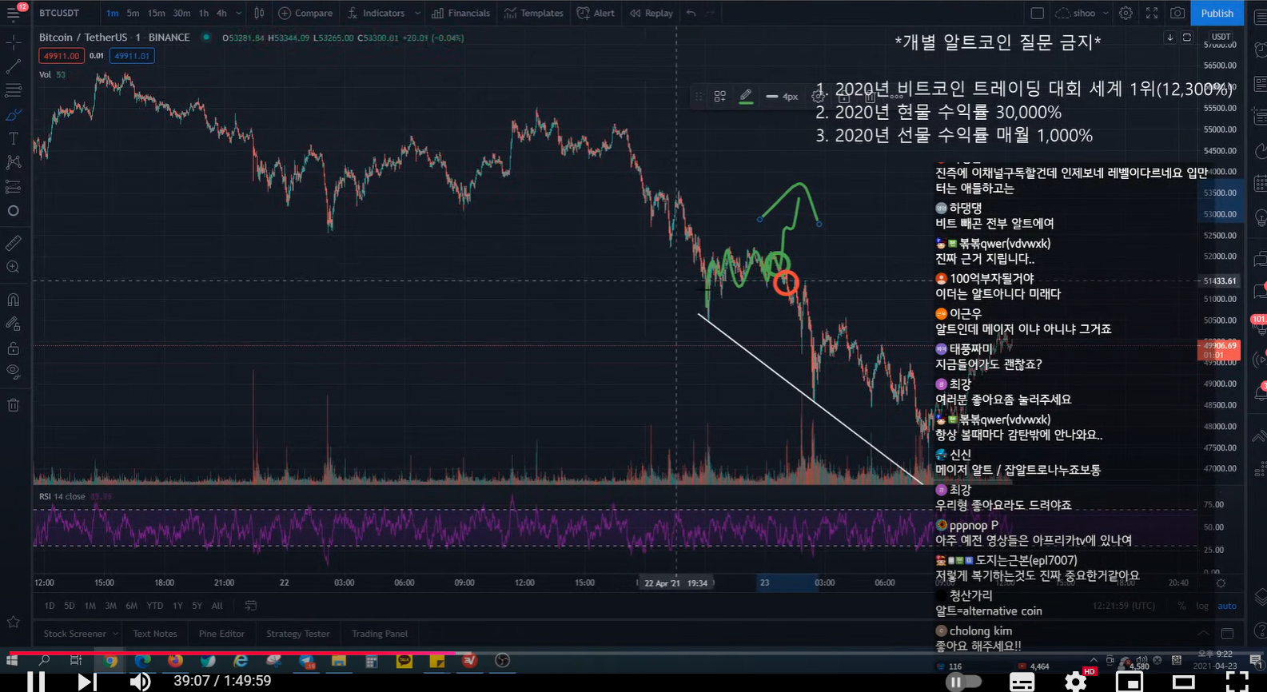The width and height of the screenshot is (1267, 692).
Task: Open favorites star toolbar icon
Action: (x=14, y=622)
